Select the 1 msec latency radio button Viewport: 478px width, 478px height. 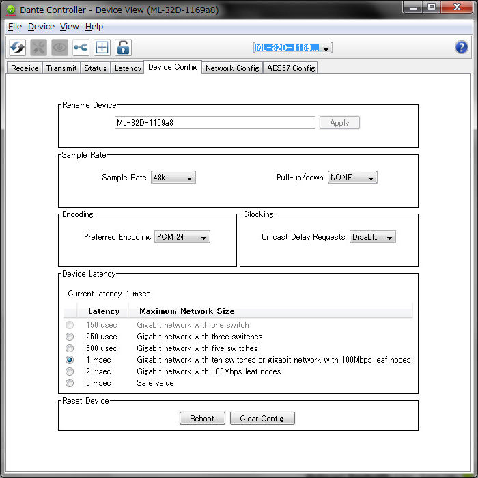(70, 360)
